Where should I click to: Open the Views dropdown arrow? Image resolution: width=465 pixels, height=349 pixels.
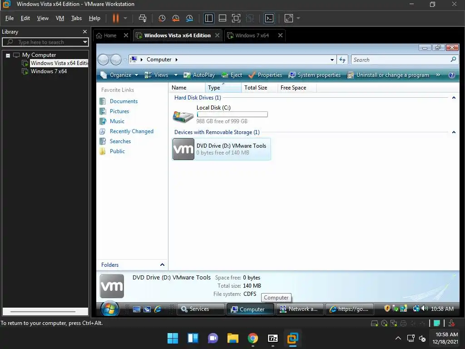click(176, 75)
